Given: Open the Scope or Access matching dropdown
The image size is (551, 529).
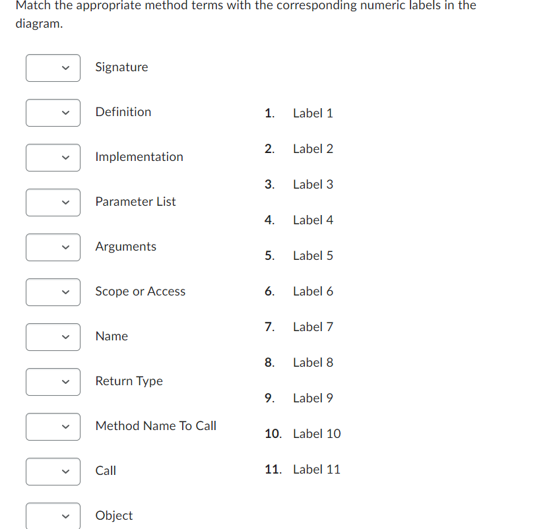Looking at the screenshot, I should tap(53, 292).
